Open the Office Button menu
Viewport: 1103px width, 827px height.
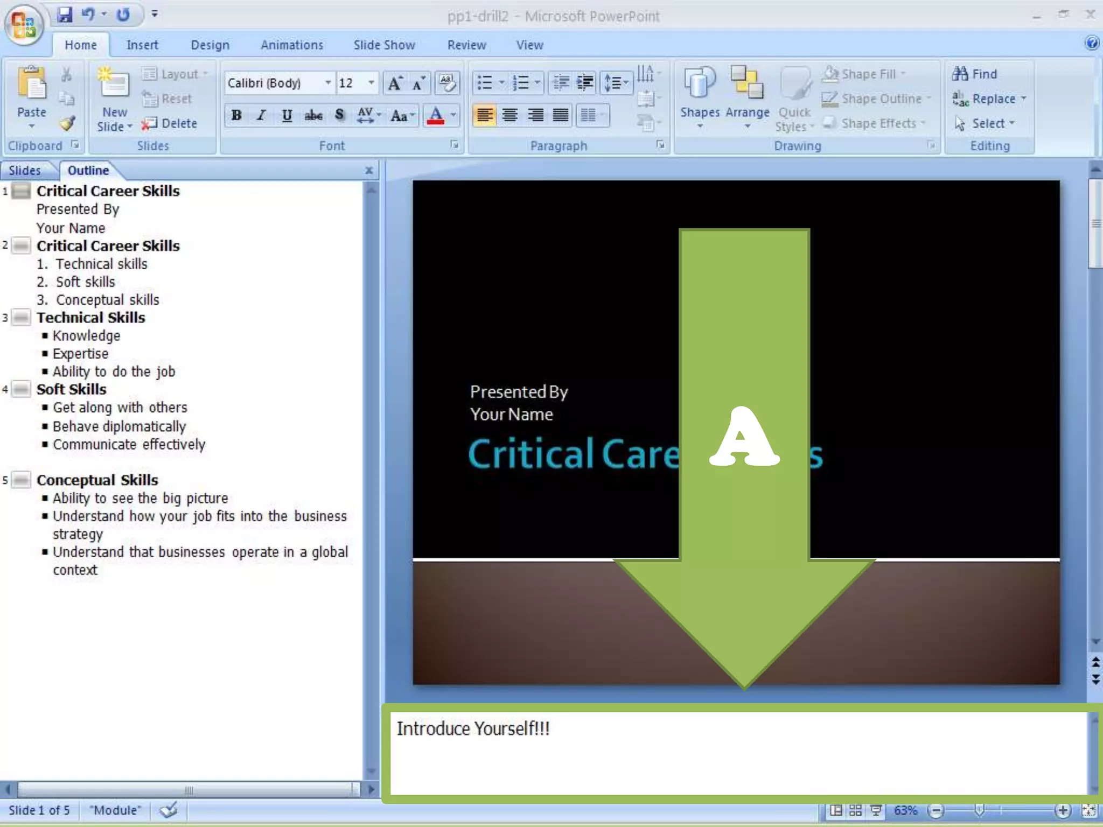[23, 25]
